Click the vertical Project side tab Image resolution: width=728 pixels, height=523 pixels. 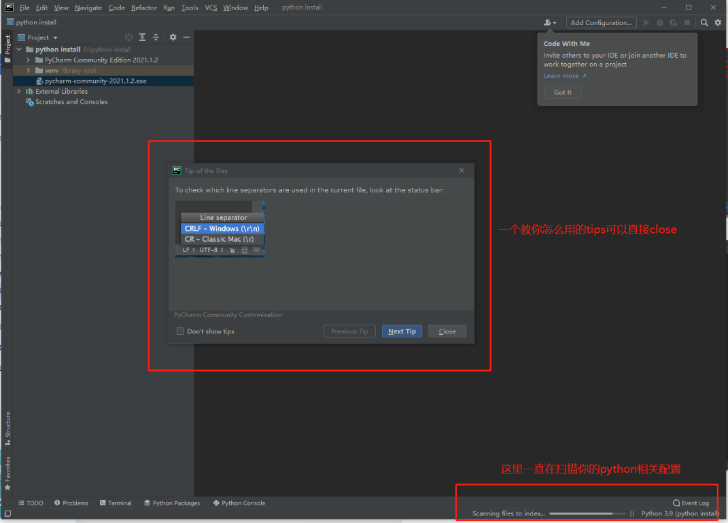[x=7, y=49]
